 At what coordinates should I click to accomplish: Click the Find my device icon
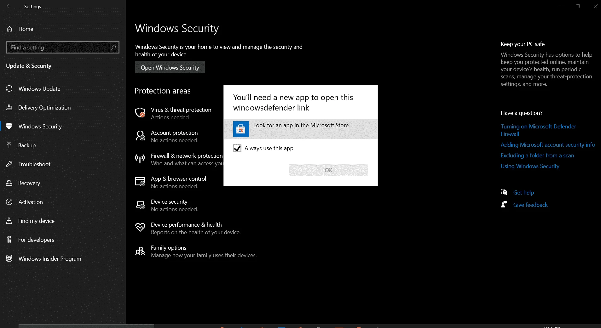(9, 221)
